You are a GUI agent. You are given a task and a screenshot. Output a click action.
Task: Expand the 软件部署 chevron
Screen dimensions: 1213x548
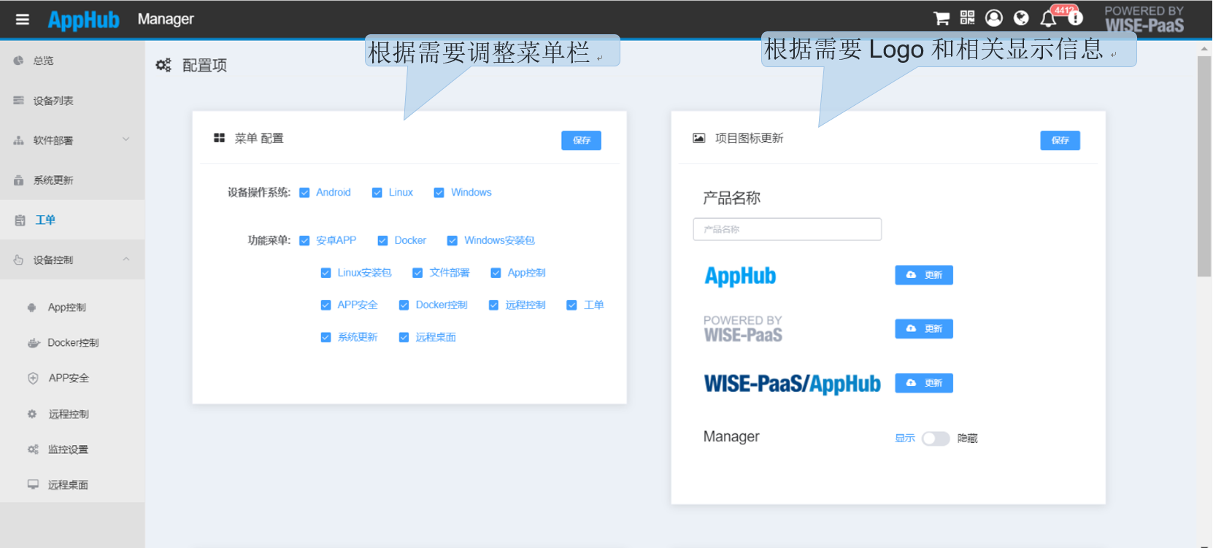point(126,139)
